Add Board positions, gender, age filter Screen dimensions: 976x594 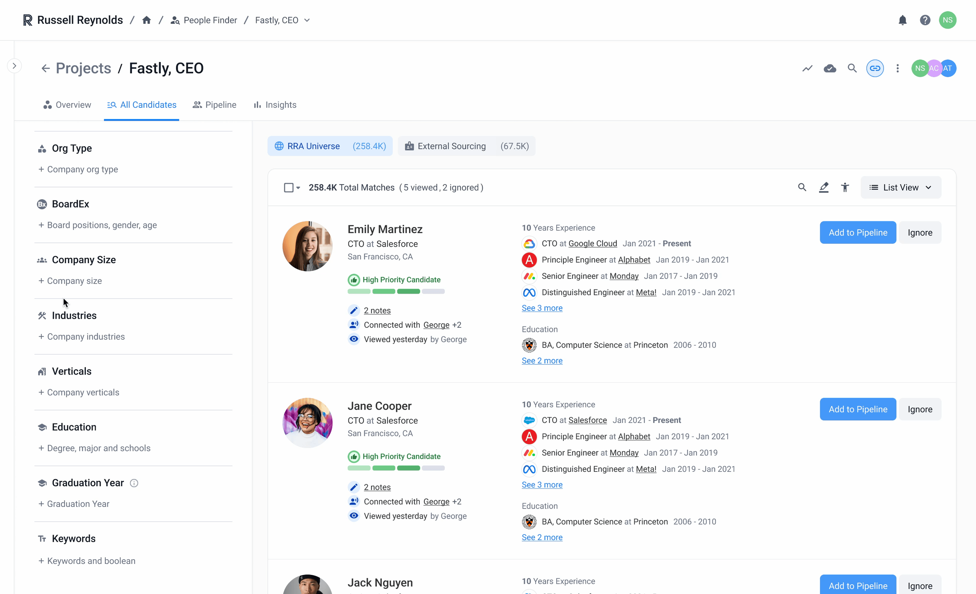[98, 225]
